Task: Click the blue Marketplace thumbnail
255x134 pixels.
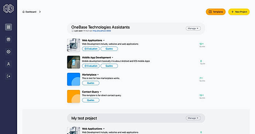Action: (74, 79)
